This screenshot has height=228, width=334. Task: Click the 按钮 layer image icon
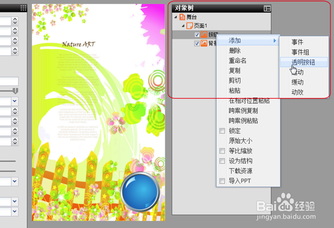tap(204, 34)
